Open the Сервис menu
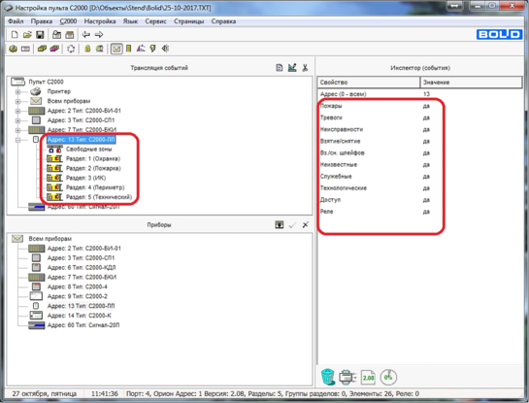 coord(156,21)
